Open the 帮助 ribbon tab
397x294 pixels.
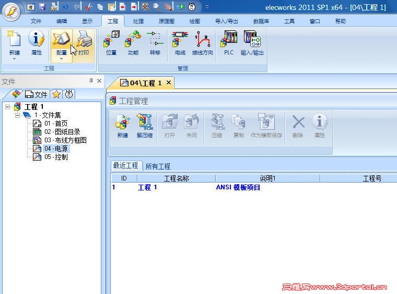(x=340, y=21)
